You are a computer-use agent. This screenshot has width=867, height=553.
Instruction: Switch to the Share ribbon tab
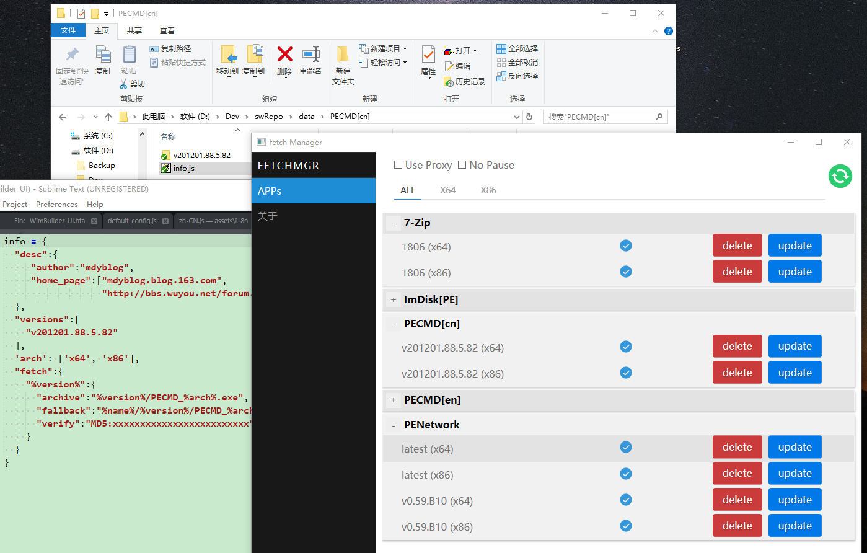pyautogui.click(x=134, y=30)
